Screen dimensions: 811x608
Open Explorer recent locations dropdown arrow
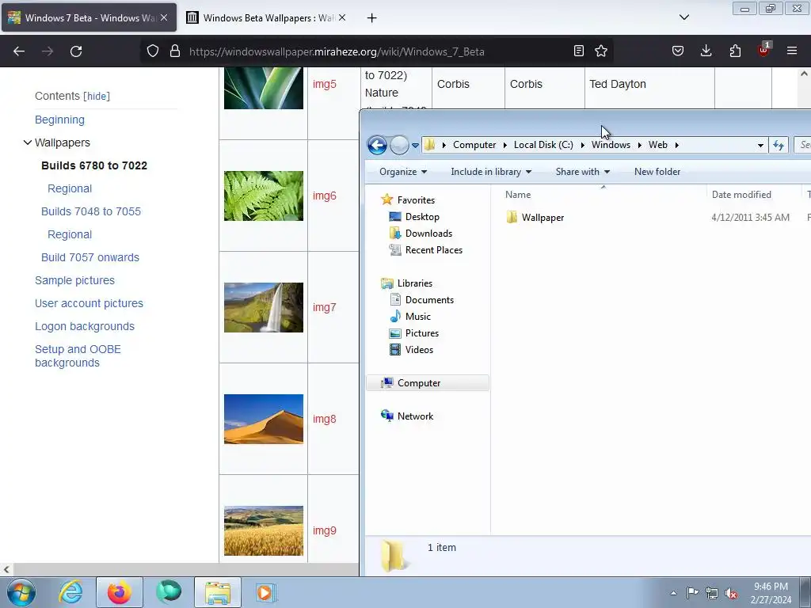tap(415, 146)
